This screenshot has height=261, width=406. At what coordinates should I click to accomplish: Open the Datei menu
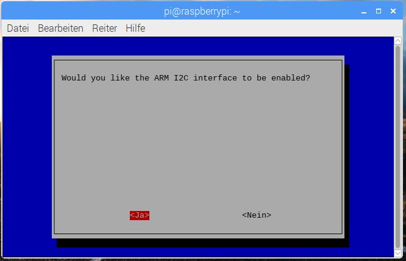18,29
